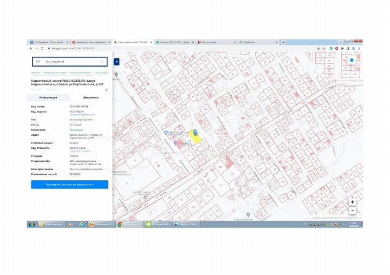This screenshot has height=275, width=390.
Task: Zoom in on the map
Action: [x=353, y=202]
